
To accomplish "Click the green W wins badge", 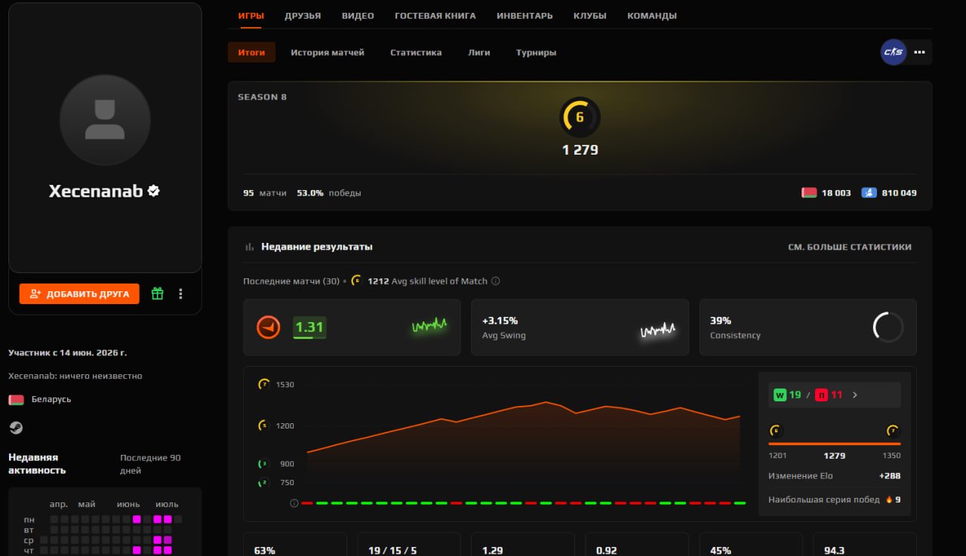I will tap(780, 395).
